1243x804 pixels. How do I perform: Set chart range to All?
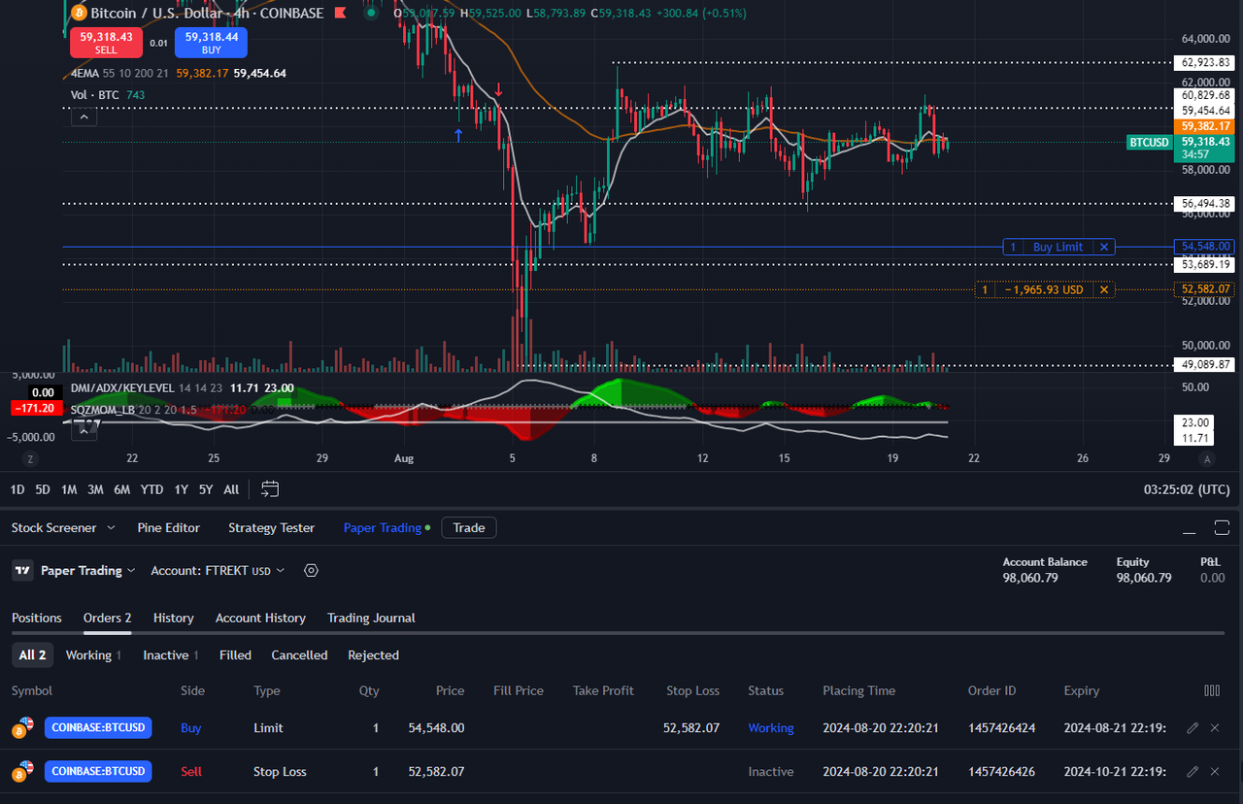pyautogui.click(x=231, y=489)
